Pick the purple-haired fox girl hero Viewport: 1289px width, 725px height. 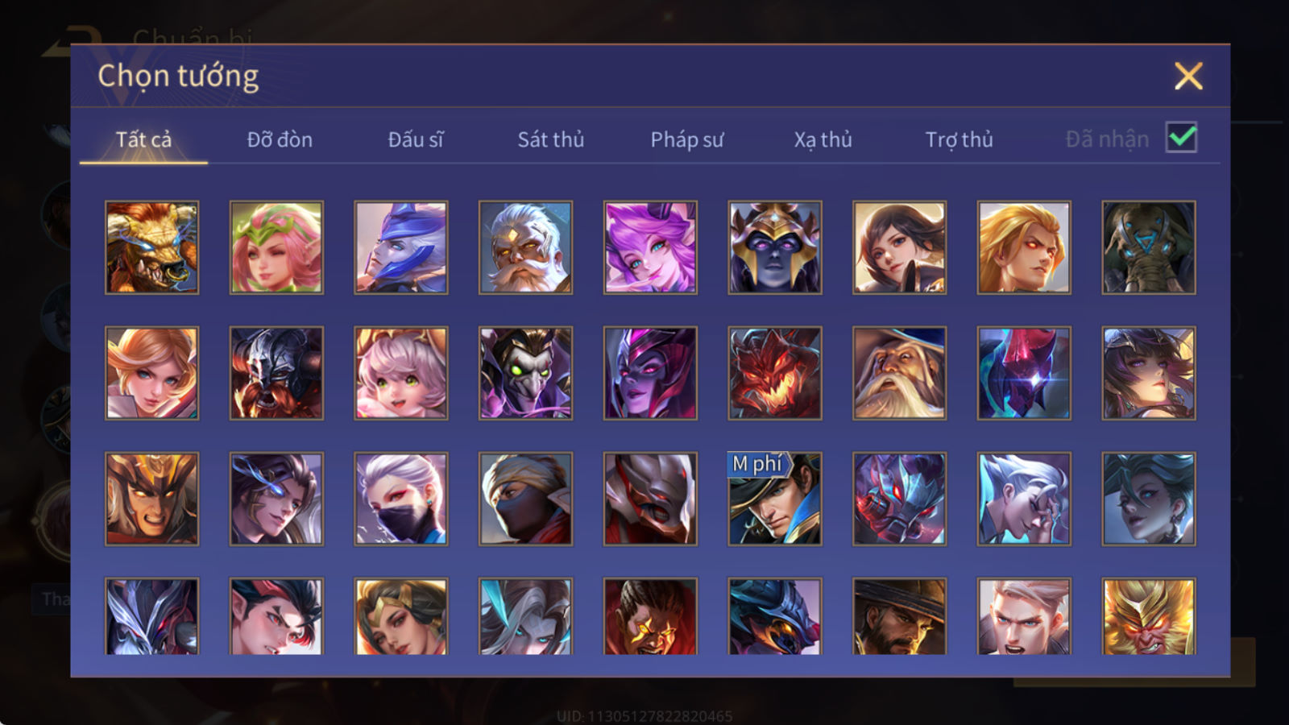(650, 247)
